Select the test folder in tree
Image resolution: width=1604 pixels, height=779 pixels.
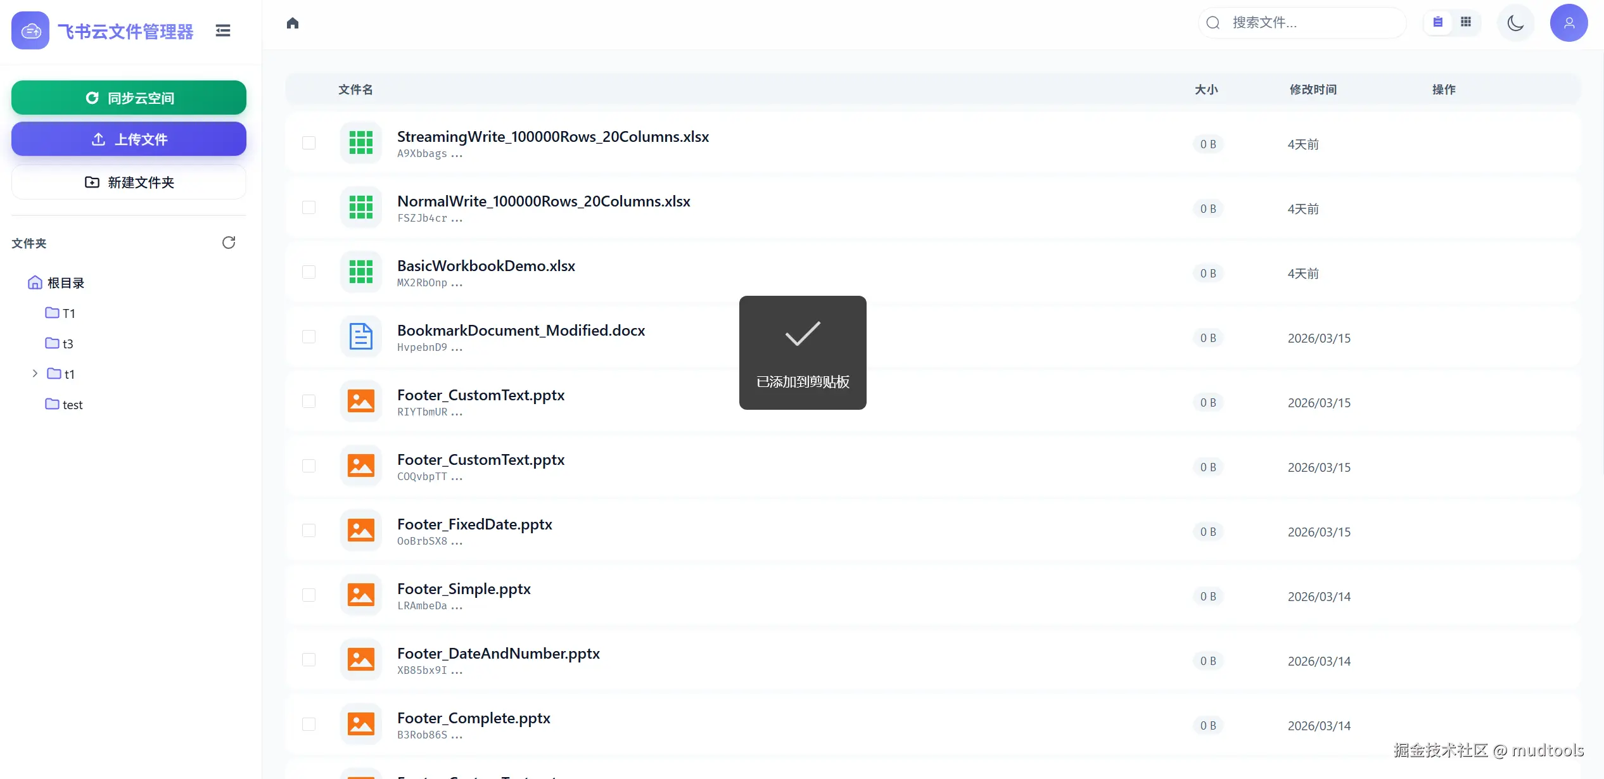72,404
